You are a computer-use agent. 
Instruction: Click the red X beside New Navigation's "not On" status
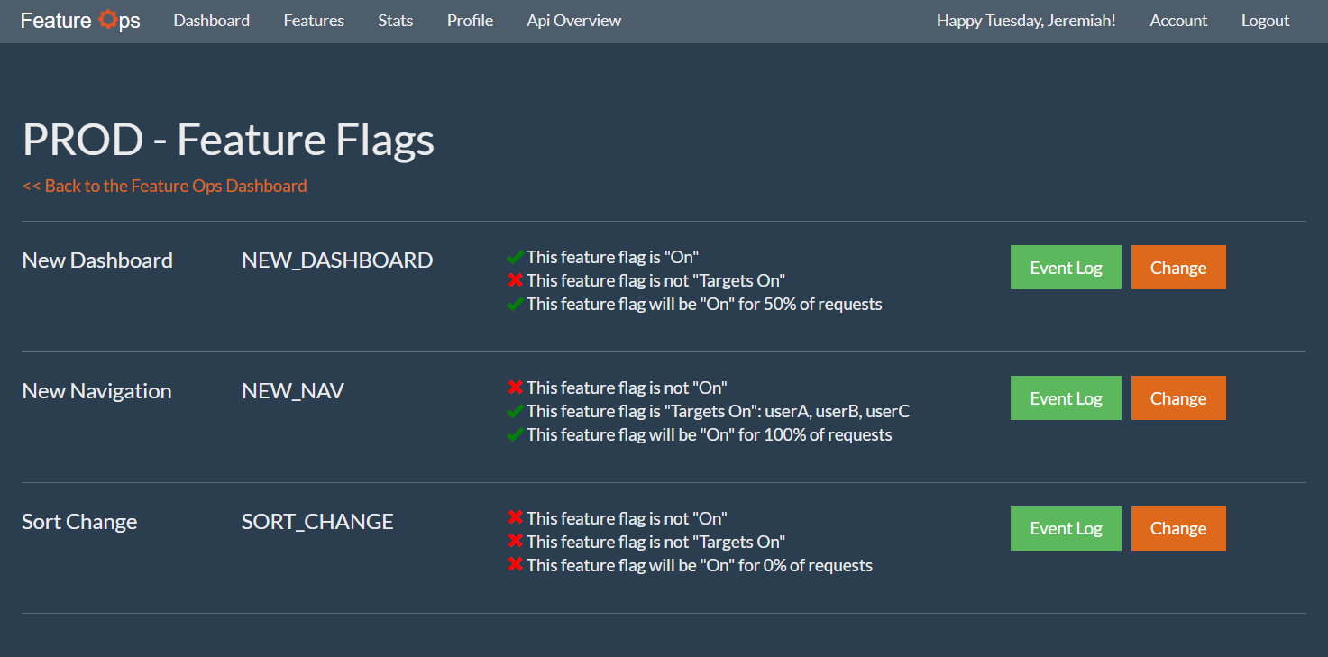(x=516, y=387)
